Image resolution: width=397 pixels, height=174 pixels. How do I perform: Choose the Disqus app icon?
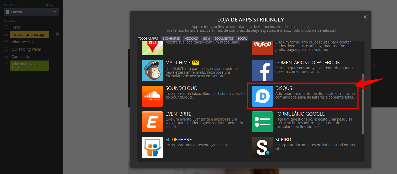coord(262,96)
